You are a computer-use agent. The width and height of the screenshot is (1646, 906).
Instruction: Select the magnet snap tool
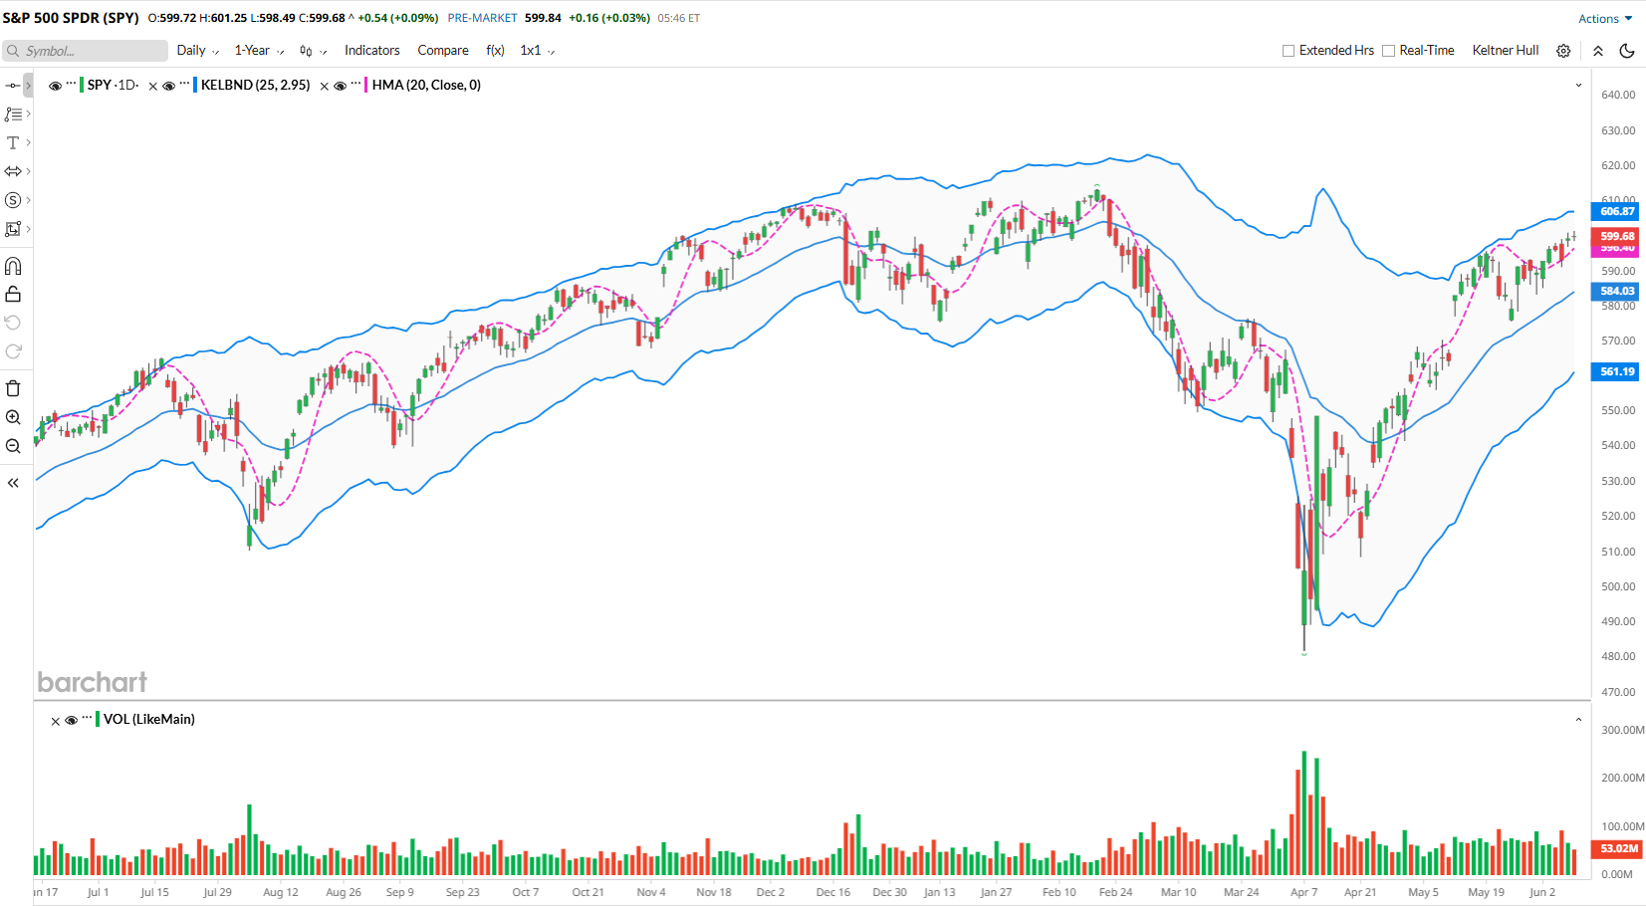13,266
